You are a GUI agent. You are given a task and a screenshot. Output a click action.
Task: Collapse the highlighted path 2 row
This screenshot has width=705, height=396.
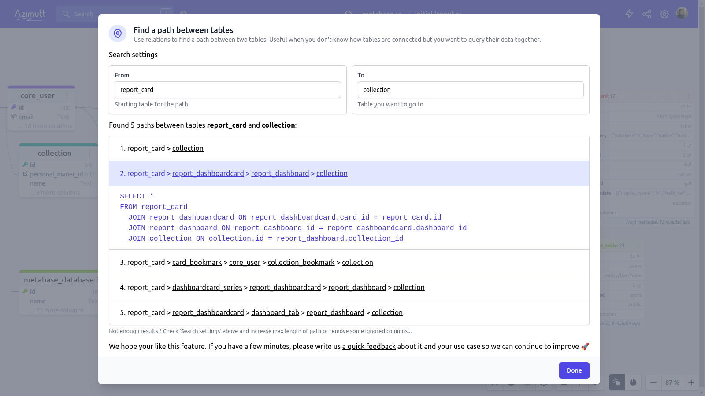tap(146, 174)
